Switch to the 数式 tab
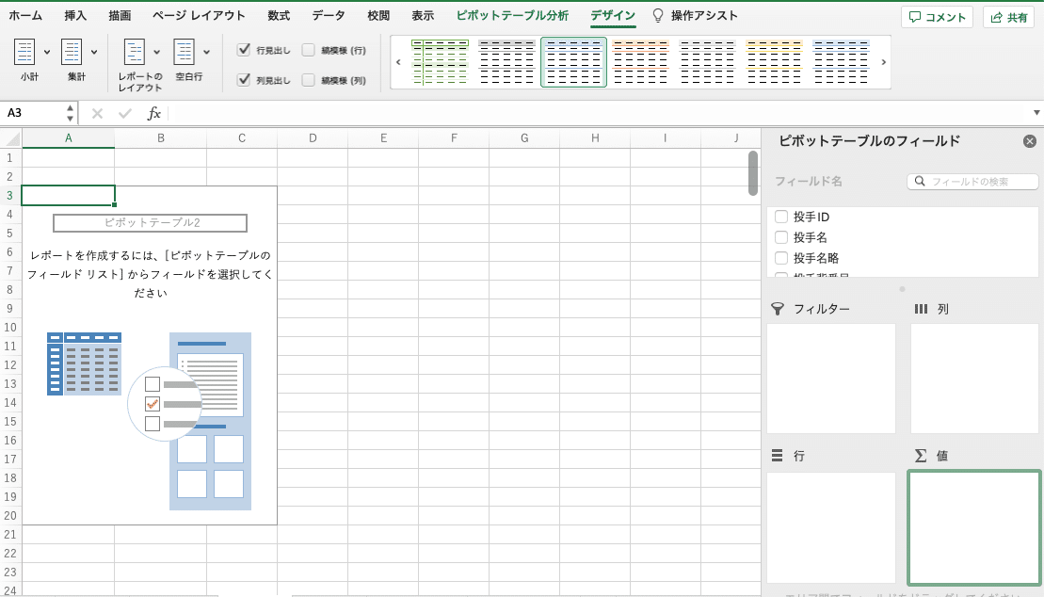 tap(279, 15)
